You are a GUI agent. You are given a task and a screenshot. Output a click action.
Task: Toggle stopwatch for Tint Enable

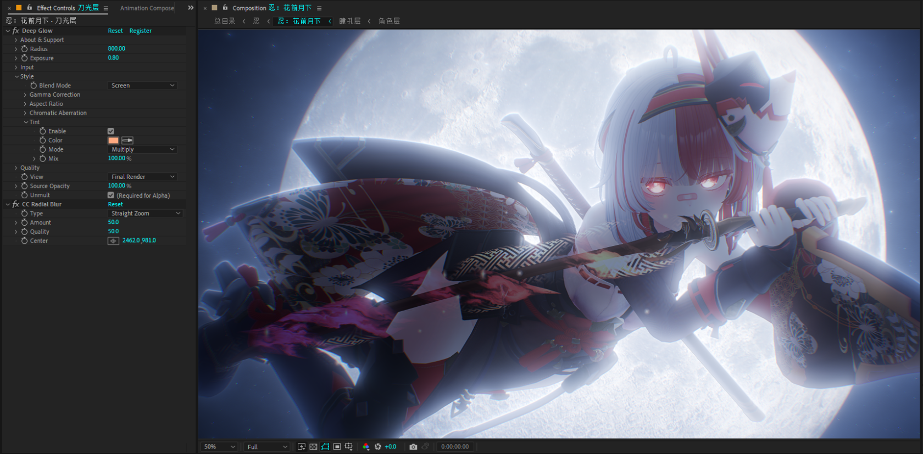point(42,131)
